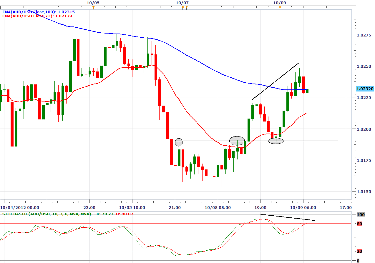Select the small ellipse at the horizontal line's left end
The height and width of the screenshot is (263, 375).
tap(179, 142)
